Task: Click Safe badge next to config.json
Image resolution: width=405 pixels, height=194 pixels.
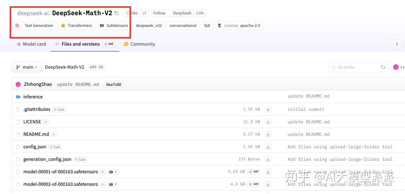Action: [55, 147]
